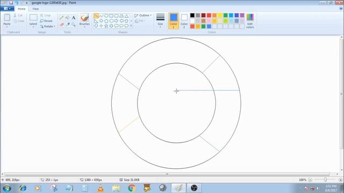Pick the dark red color swatch
The height and width of the screenshot is (193, 344).
tap(203, 16)
